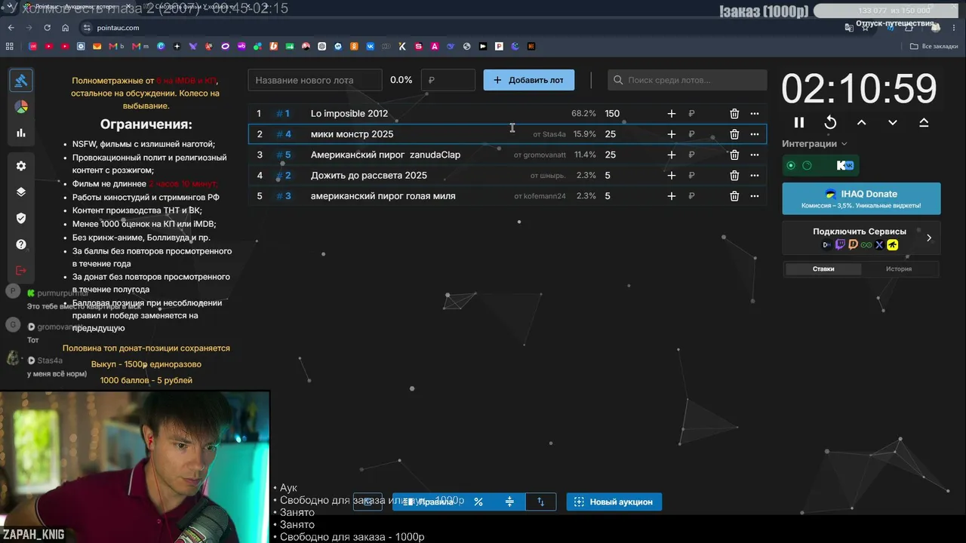966x543 pixels.
Task: Open the statistics bar-chart sidebar icon
Action: click(21, 133)
